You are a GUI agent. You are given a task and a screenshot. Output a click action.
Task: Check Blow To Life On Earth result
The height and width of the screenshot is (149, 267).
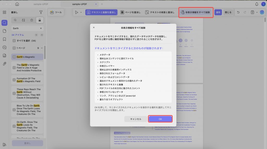(x=14, y=110)
